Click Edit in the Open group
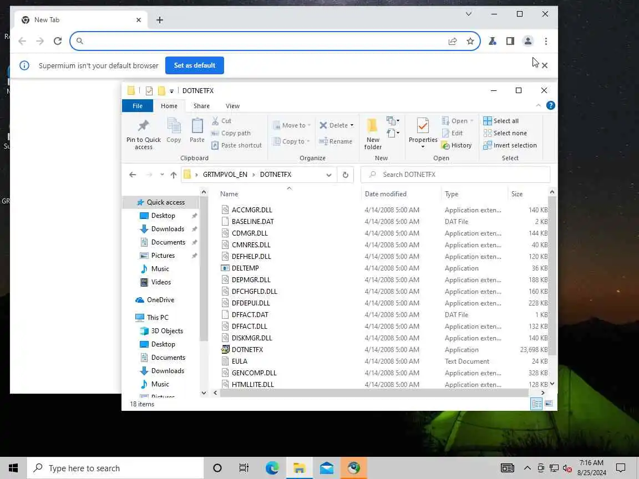This screenshot has height=479, width=639. (x=453, y=133)
